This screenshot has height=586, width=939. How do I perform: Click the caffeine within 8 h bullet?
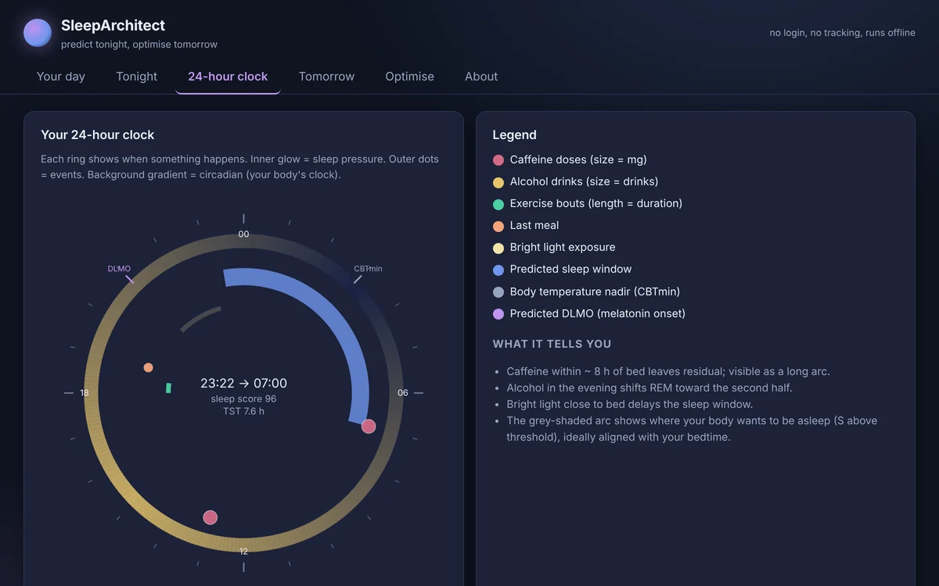pos(668,371)
